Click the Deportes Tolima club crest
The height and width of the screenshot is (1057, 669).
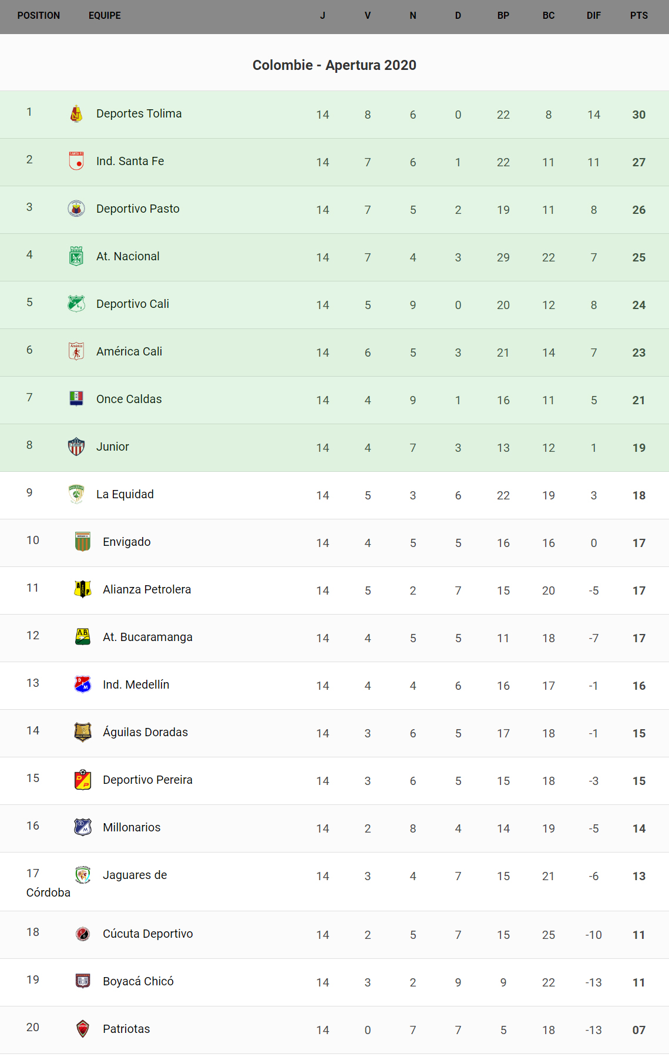pyautogui.click(x=76, y=114)
